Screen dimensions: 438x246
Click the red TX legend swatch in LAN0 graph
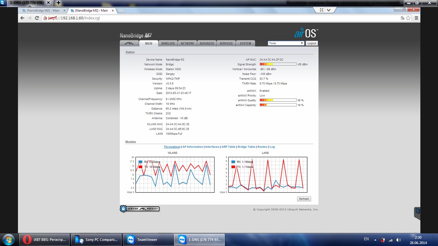point(233,167)
